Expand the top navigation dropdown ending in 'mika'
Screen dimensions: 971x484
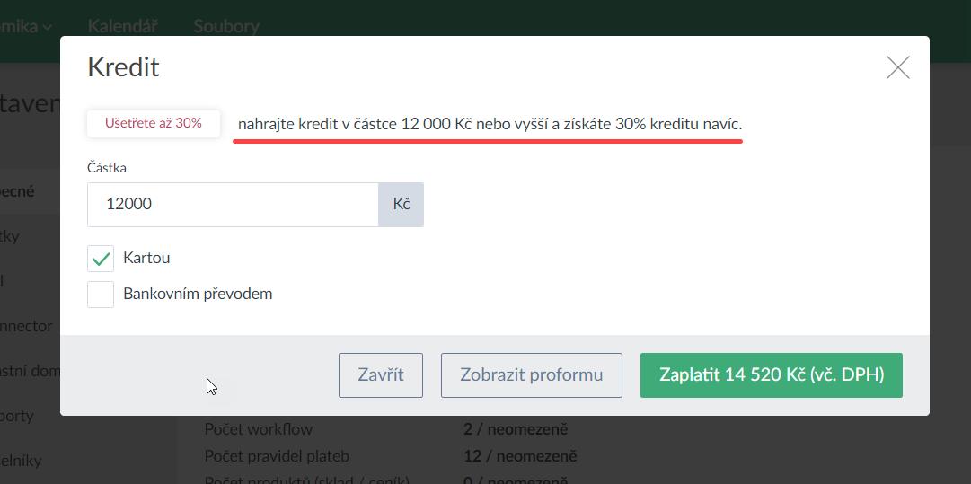pyautogui.click(x=25, y=26)
